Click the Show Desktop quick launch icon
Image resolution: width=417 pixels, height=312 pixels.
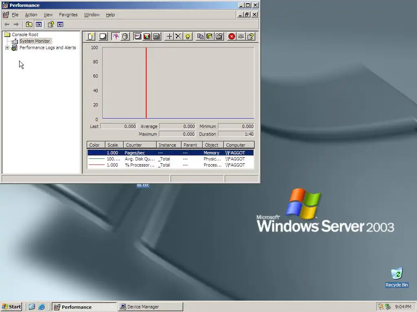(x=32, y=307)
